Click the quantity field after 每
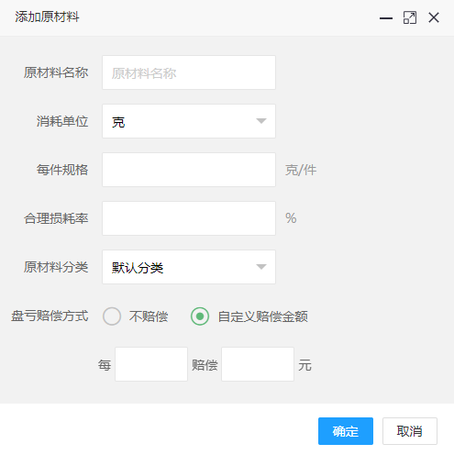The width and height of the screenshot is (454, 455). pos(151,364)
